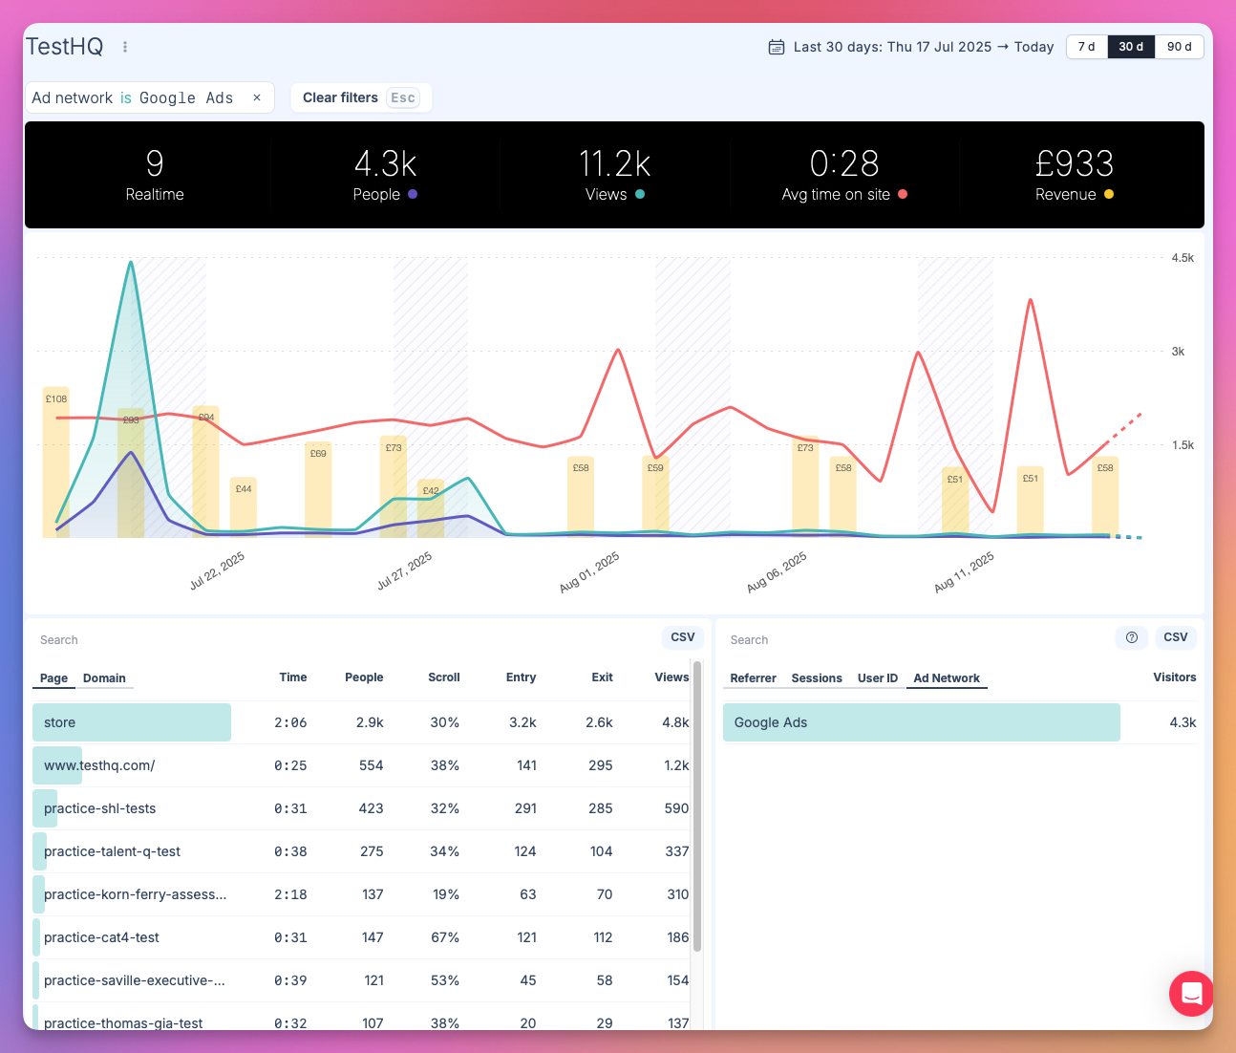Export pages table with CSV button
Screen dimensions: 1236x1053
tap(682, 637)
